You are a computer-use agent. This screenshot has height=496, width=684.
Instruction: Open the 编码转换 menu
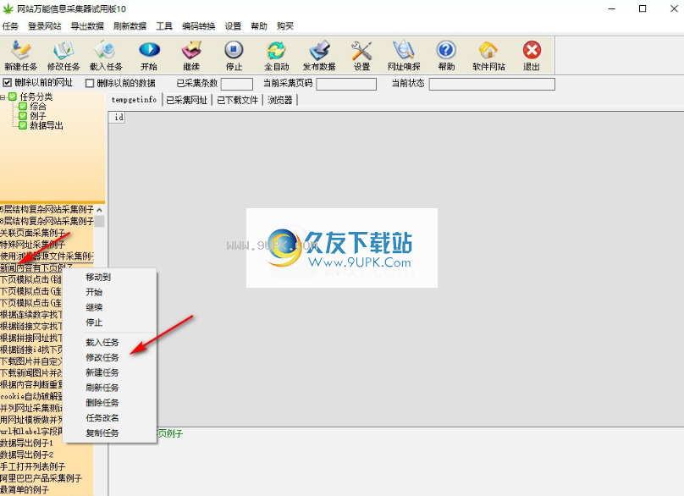(x=198, y=26)
